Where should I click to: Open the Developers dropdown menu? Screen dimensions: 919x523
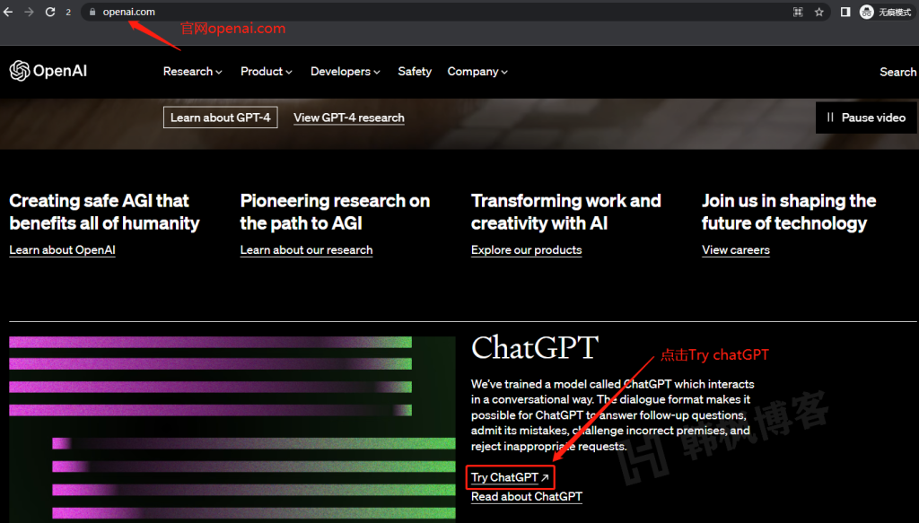pyautogui.click(x=345, y=71)
